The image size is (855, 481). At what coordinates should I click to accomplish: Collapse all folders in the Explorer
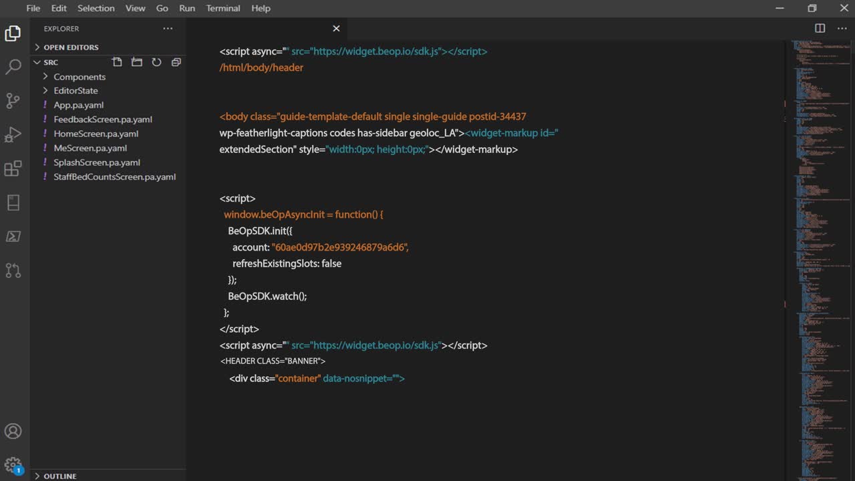176,61
